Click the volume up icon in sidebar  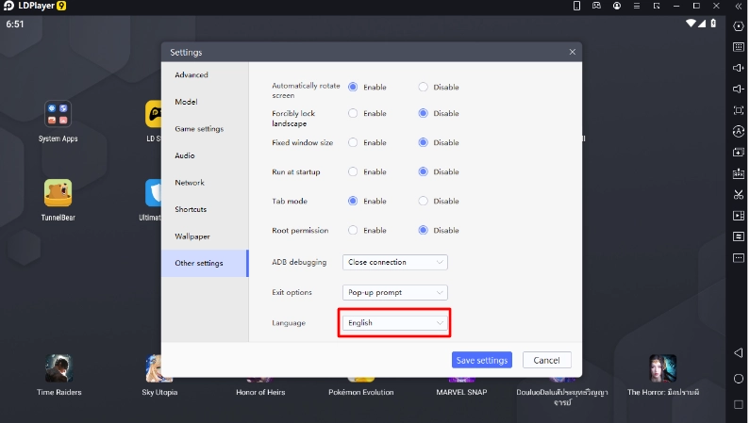(739, 68)
